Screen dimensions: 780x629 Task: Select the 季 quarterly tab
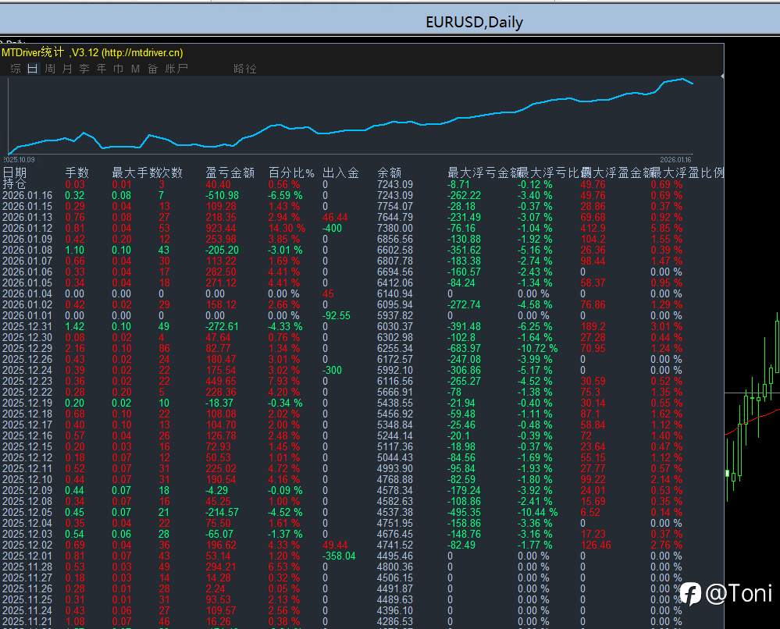(84, 69)
